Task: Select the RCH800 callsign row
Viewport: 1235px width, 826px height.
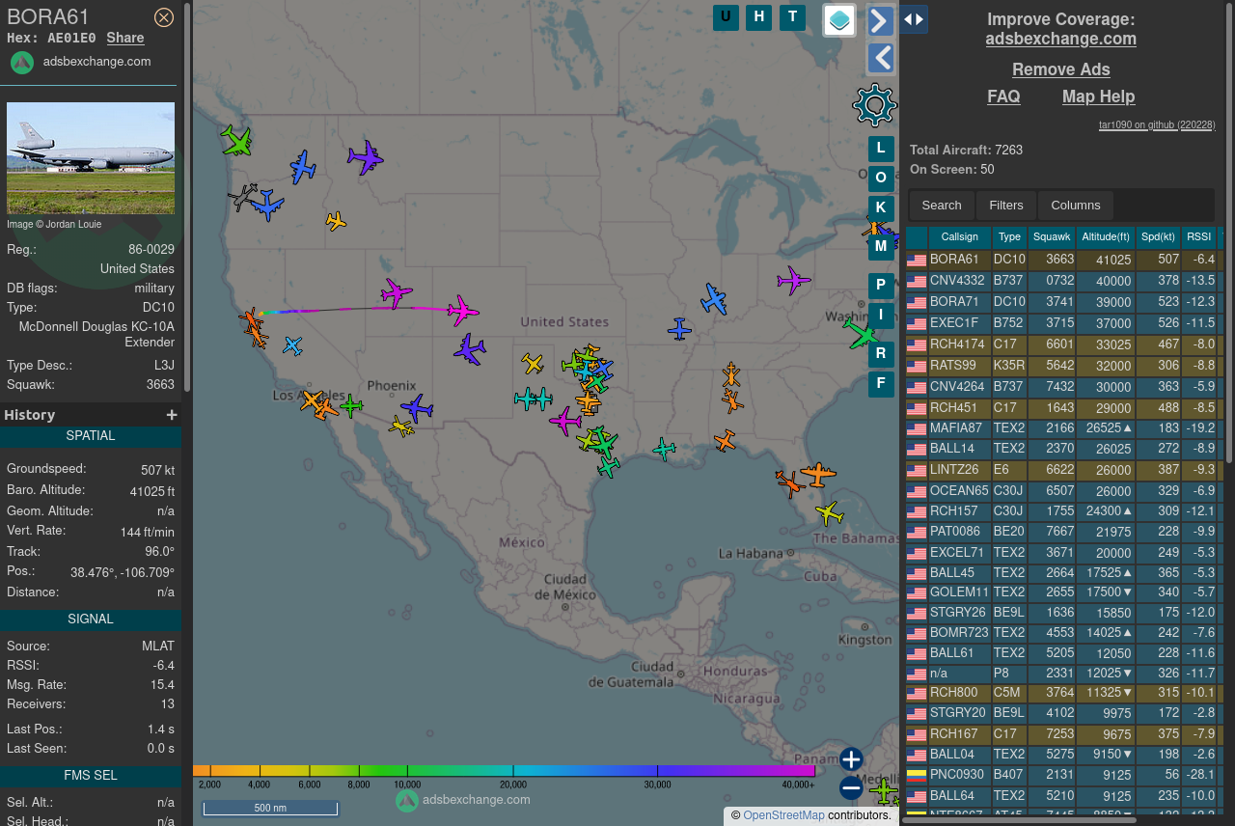Action: coord(1064,693)
